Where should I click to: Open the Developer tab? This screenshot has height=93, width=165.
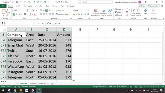(71, 6)
